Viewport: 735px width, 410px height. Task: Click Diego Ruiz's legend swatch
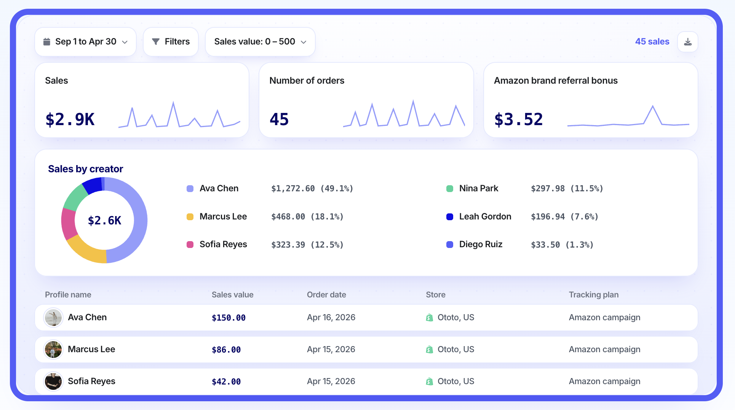tap(450, 245)
